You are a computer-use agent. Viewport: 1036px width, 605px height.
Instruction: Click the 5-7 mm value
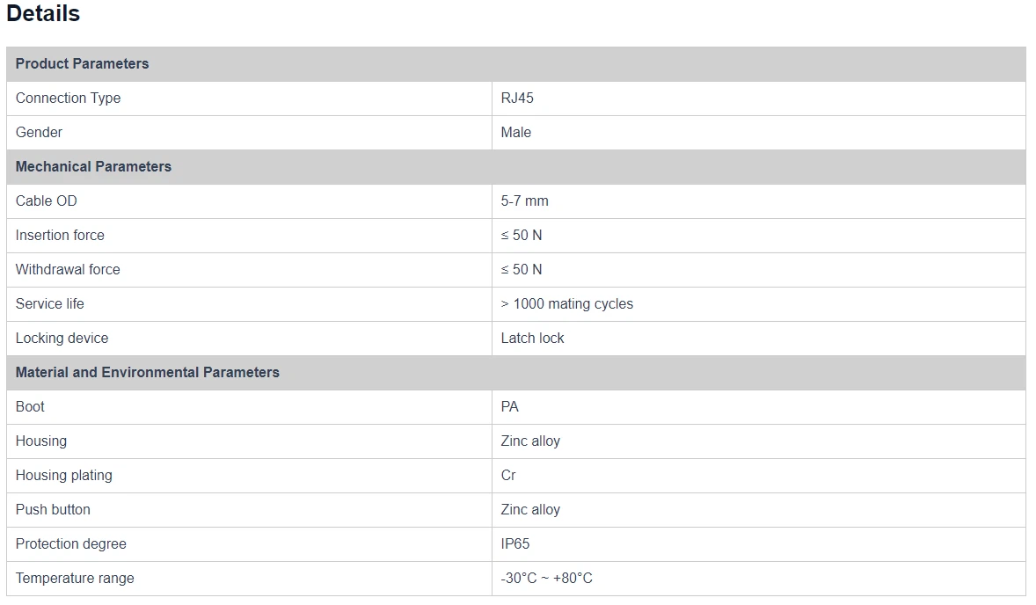(524, 200)
